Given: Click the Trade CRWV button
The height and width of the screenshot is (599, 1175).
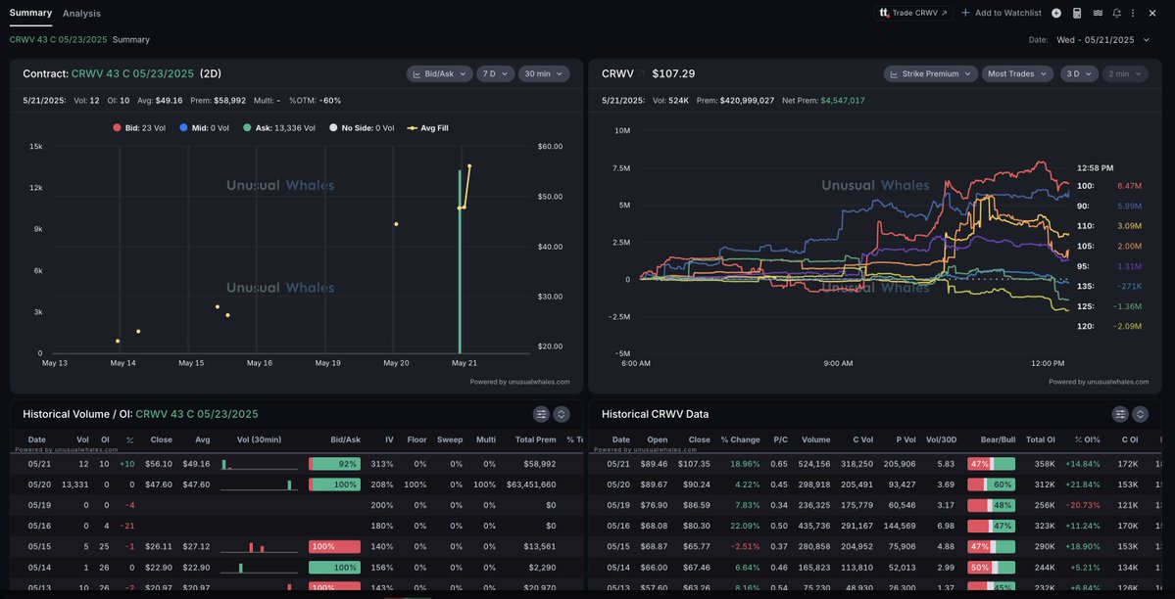Looking at the screenshot, I should (913, 13).
